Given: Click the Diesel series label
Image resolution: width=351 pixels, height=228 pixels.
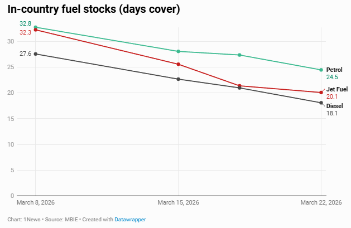Looking at the screenshot, I should pos(334,106).
